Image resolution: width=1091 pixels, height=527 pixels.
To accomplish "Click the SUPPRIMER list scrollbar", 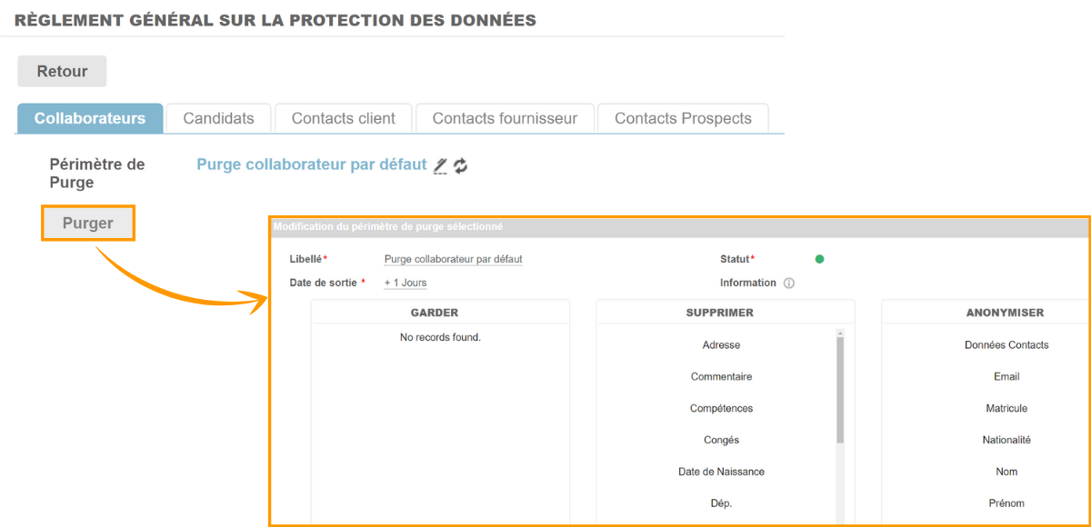I will coord(840,391).
